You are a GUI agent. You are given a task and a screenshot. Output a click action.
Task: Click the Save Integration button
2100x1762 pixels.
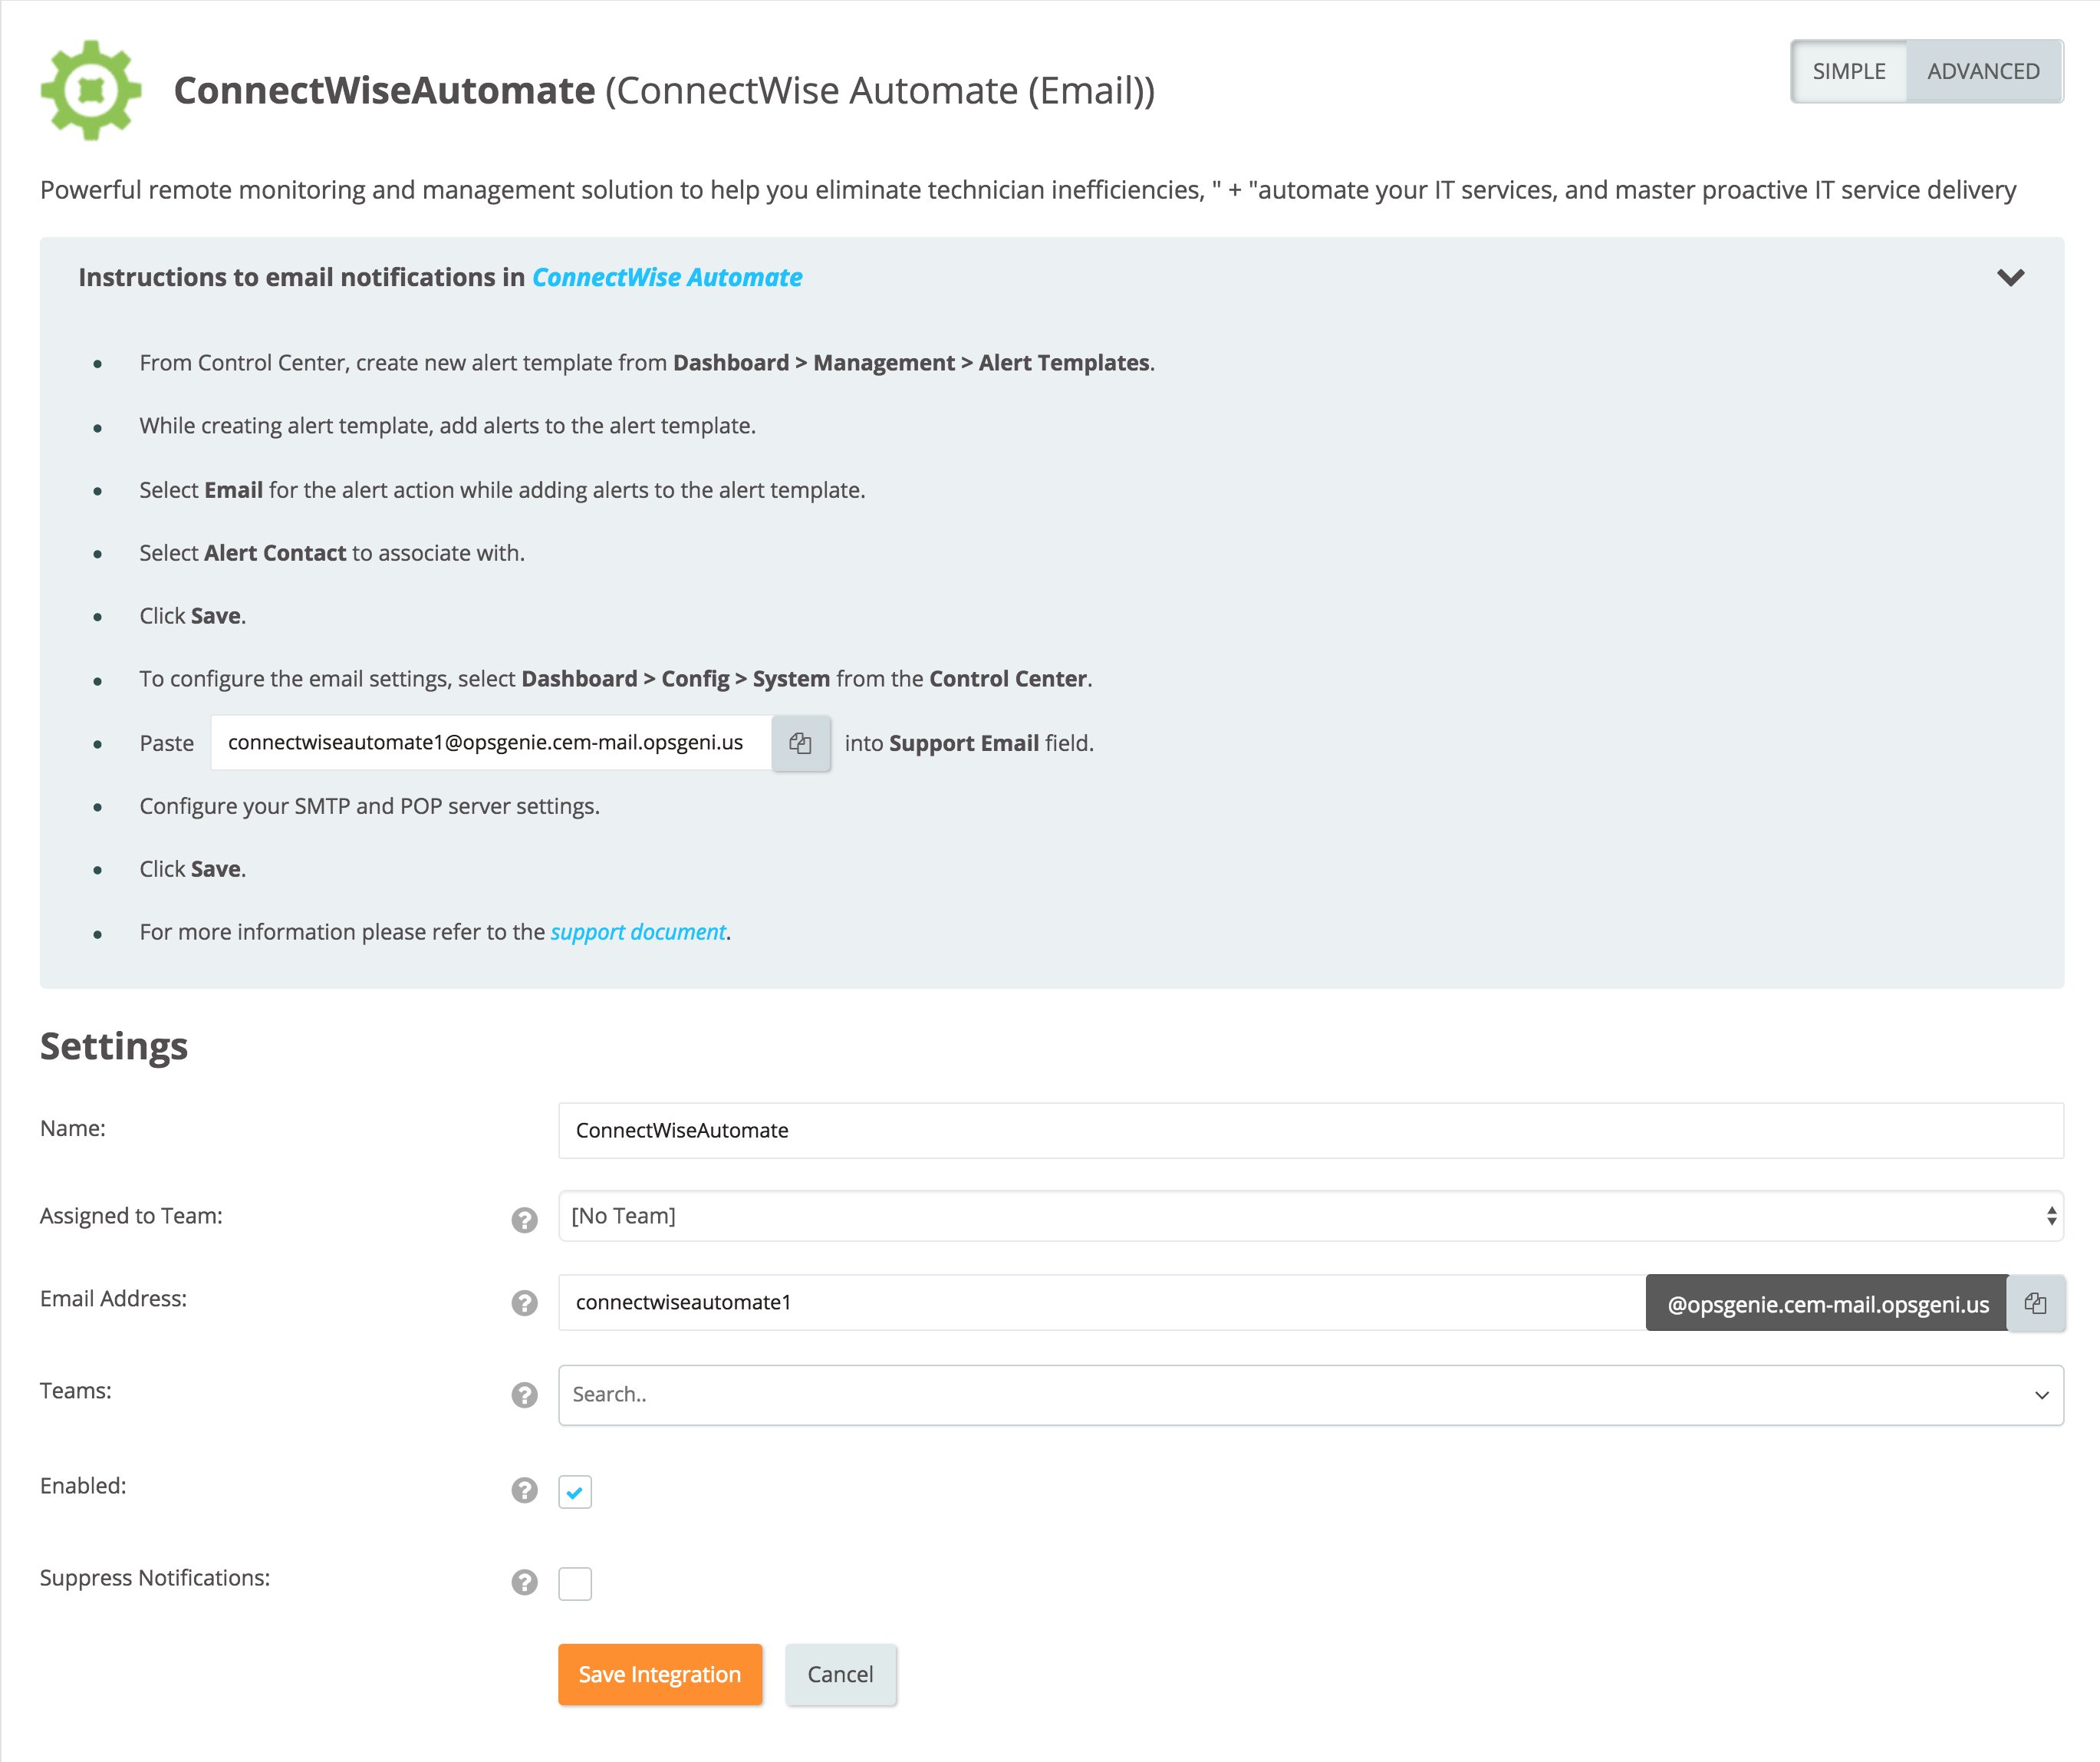click(660, 1674)
